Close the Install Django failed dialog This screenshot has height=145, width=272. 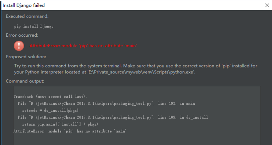pos(267,5)
